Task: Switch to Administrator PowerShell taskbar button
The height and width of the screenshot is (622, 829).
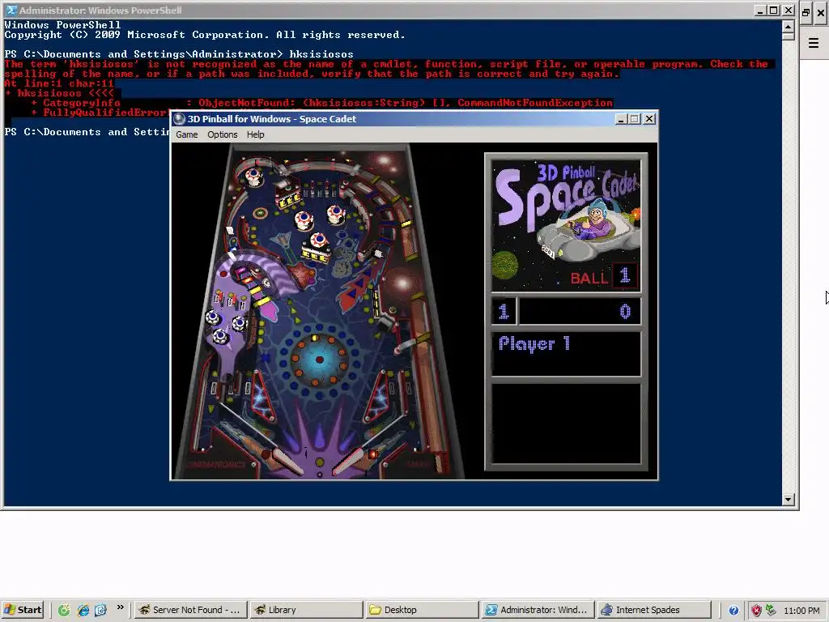Action: pos(538,610)
